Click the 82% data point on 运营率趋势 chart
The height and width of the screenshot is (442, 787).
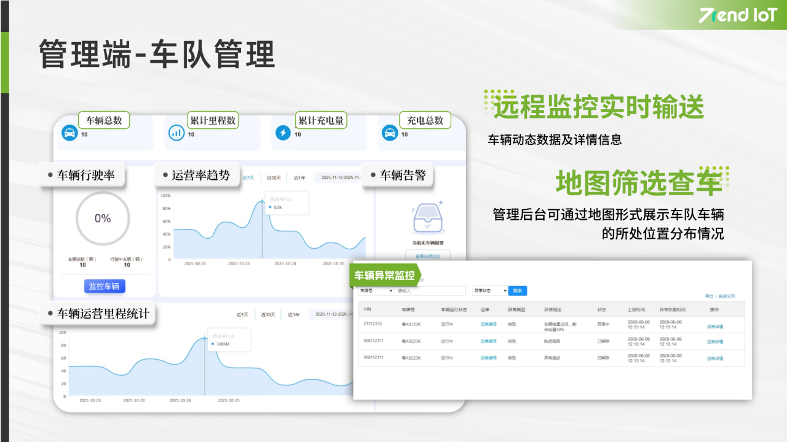tap(263, 201)
